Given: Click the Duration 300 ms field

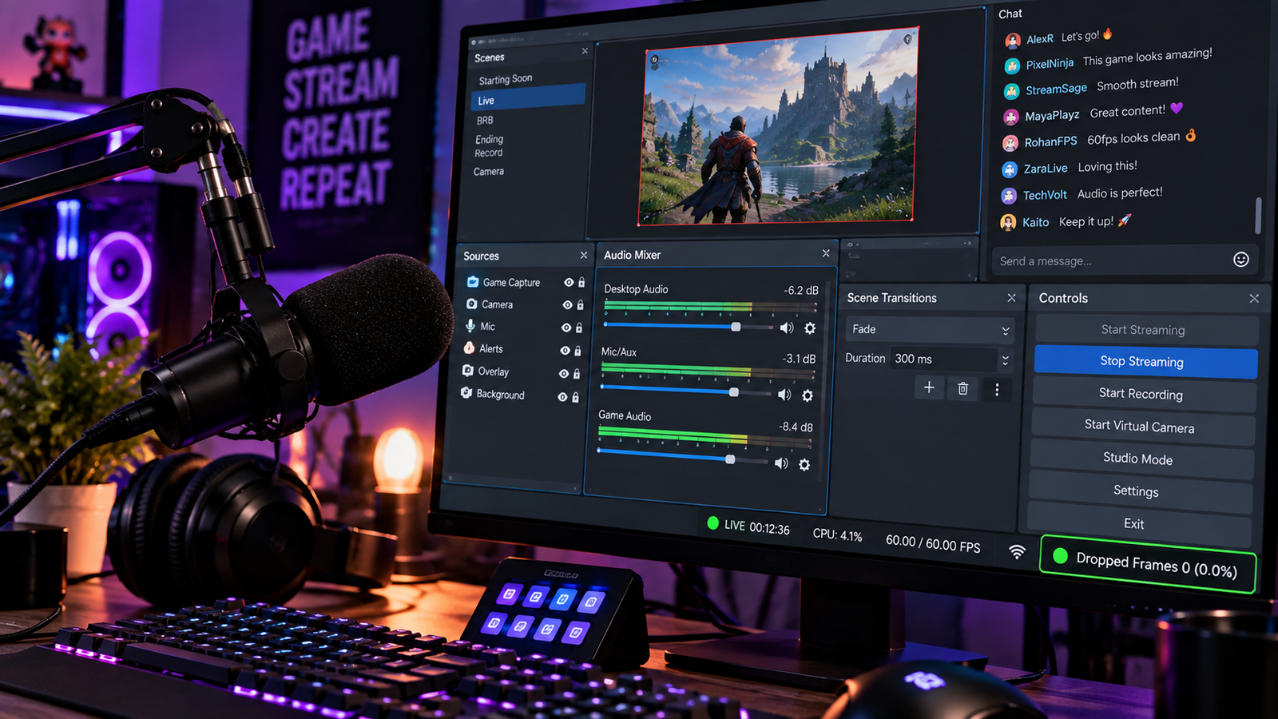Looking at the screenshot, I should (x=945, y=359).
